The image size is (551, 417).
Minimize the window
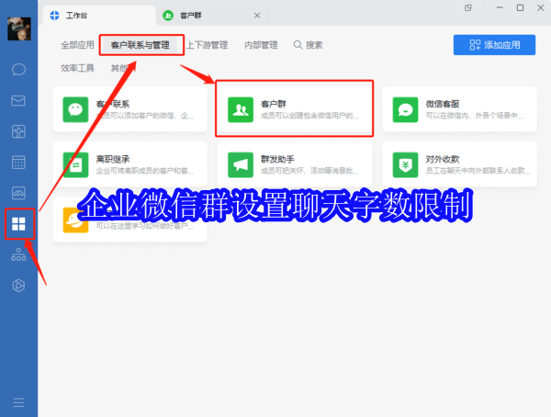pos(500,7)
